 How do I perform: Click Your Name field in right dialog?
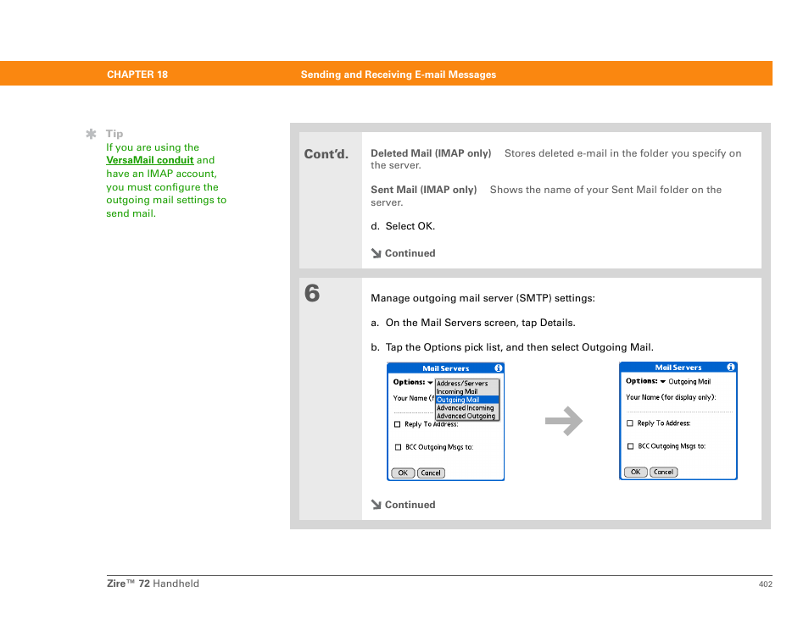[x=679, y=407]
